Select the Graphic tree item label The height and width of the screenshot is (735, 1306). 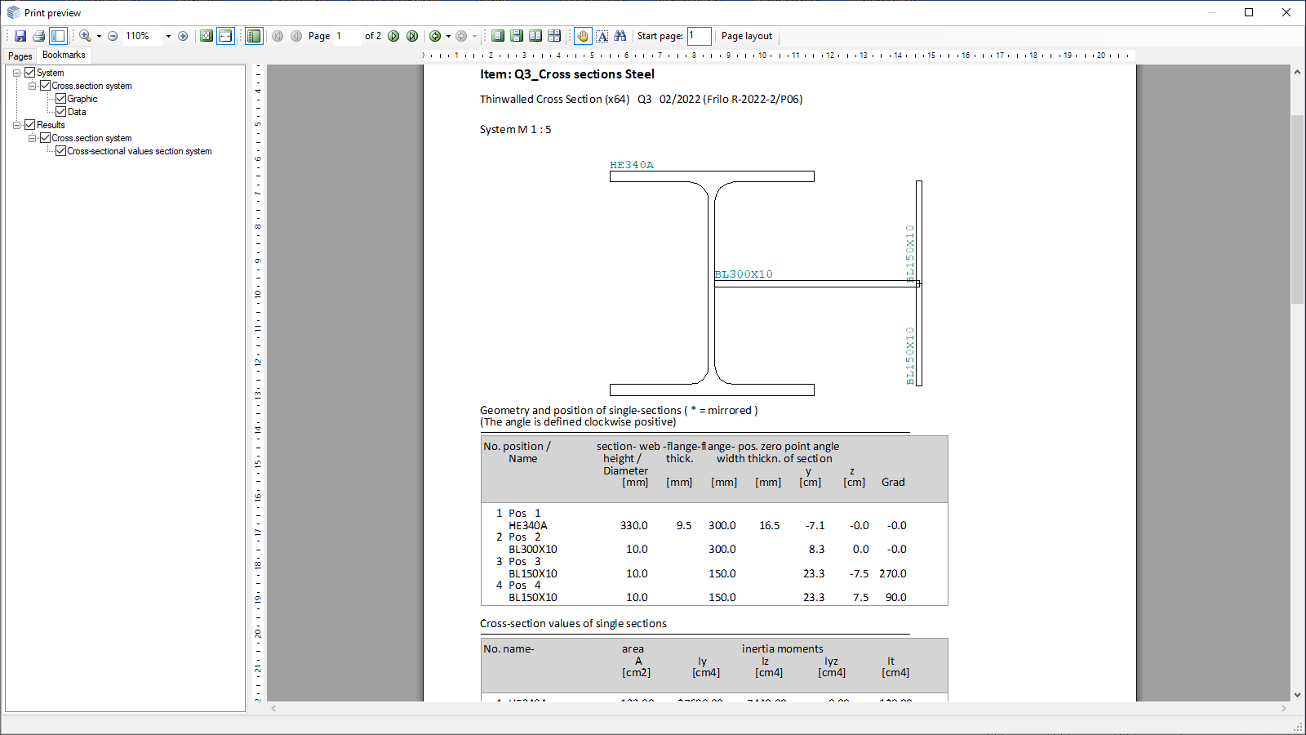click(x=82, y=99)
